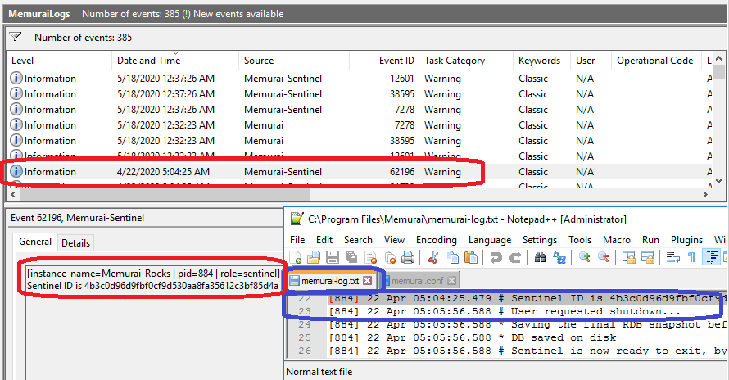
Task: Open the General tab of event details
Action: tap(35, 242)
